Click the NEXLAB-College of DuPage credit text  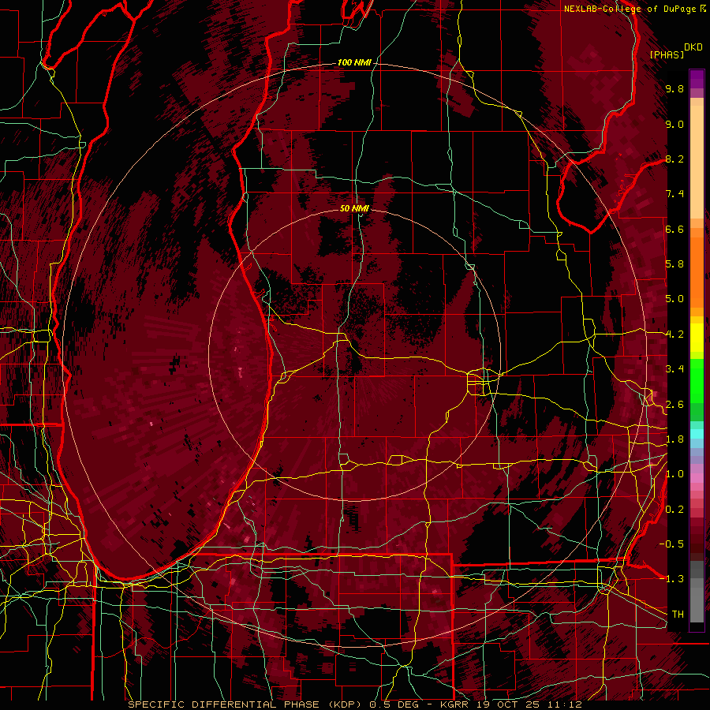(630, 9)
